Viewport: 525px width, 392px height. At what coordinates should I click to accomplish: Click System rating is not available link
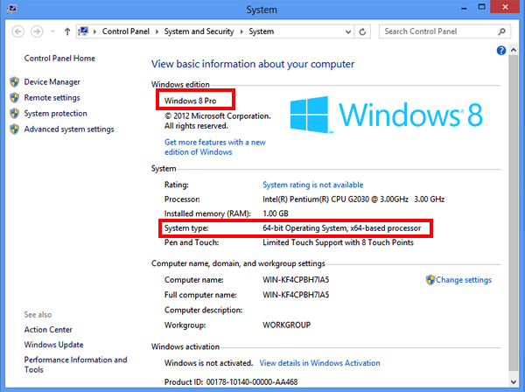coord(312,185)
